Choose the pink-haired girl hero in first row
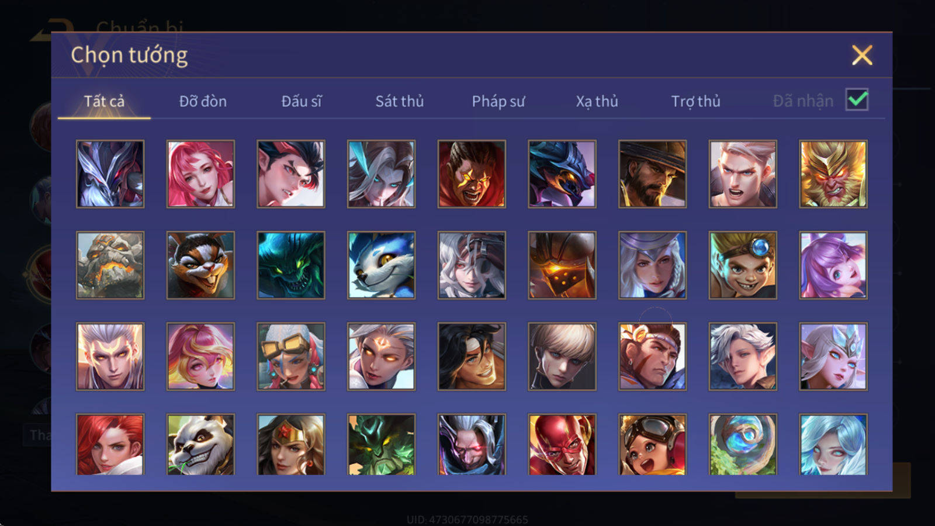 point(200,174)
